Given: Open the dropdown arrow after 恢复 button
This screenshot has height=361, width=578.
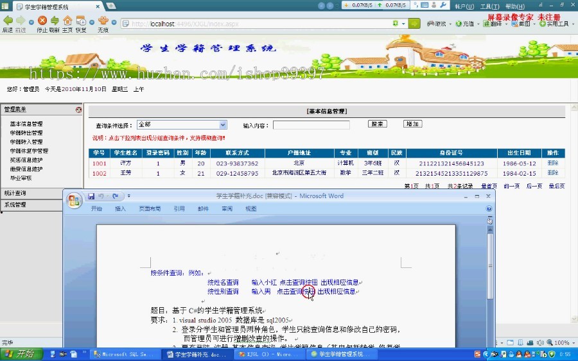Looking at the screenshot, I should coord(92,22).
